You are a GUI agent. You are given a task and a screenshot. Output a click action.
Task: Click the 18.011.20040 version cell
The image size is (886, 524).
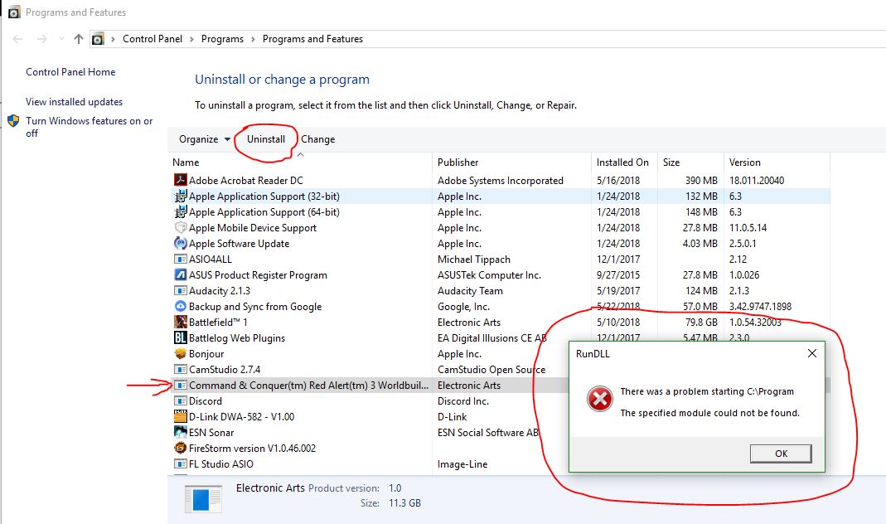(x=757, y=180)
